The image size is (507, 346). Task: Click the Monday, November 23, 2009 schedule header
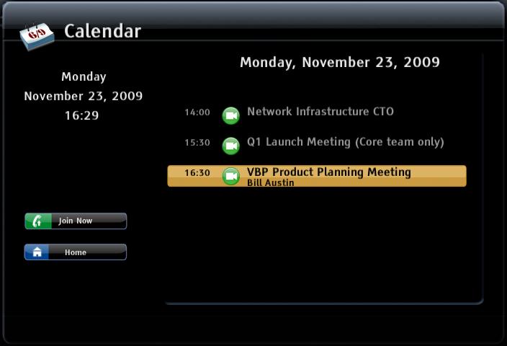pos(340,63)
